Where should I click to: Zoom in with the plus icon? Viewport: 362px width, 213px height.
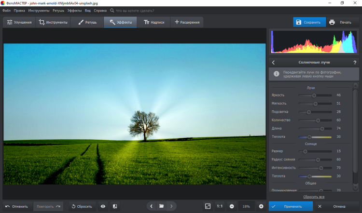(261, 206)
